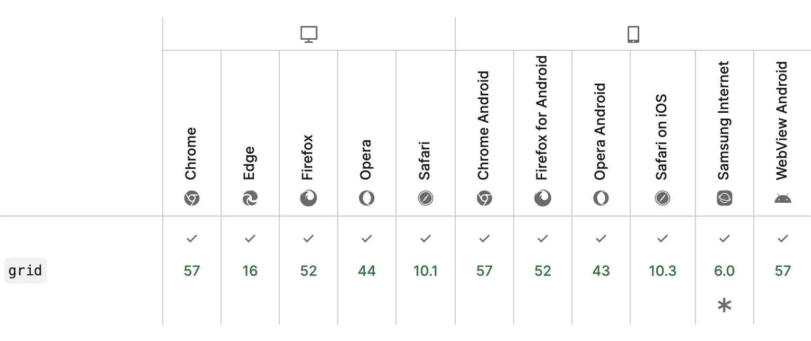Expand Chrome version 57 support cell

coord(192,271)
